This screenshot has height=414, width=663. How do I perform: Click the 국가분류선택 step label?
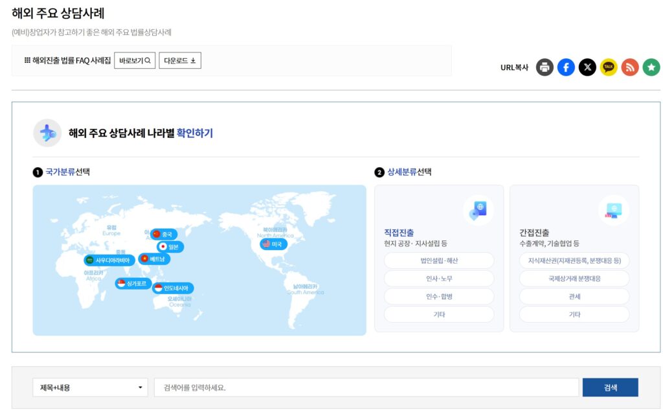67,172
